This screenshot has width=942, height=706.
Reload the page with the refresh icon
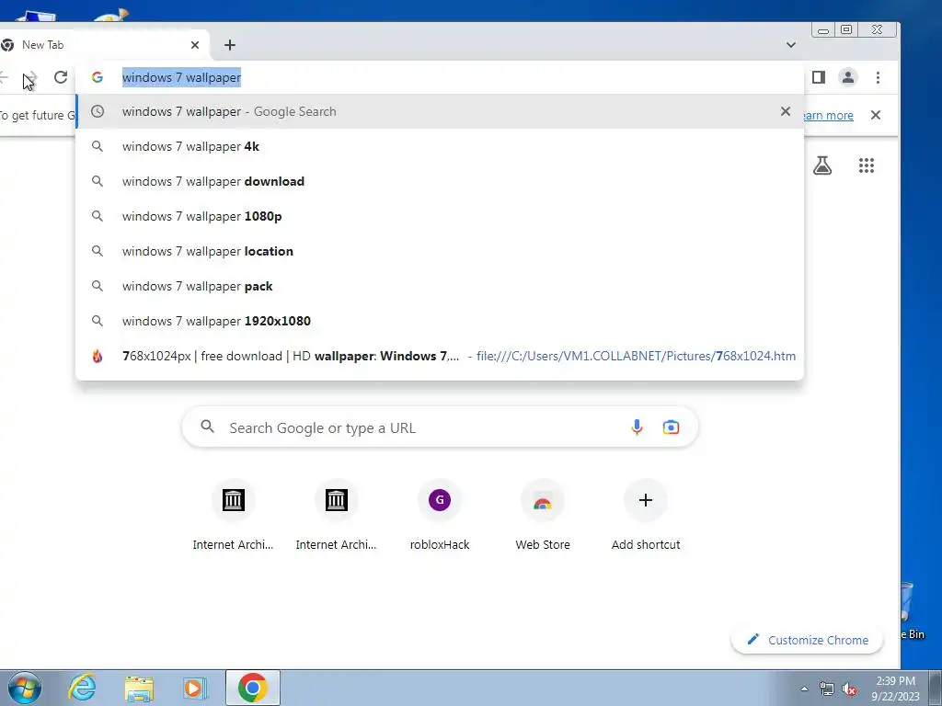[60, 77]
